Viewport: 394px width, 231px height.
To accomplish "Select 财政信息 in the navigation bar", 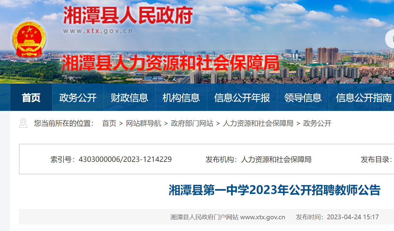I will point(129,97).
